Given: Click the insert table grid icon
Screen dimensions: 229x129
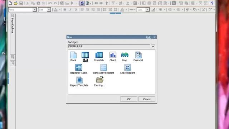Looking at the screenshot, I should (193, 3).
